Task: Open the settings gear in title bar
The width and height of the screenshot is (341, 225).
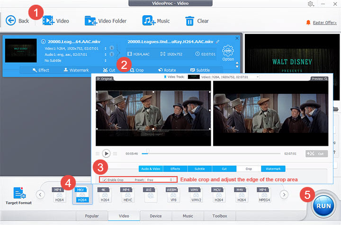Action: (311, 4)
